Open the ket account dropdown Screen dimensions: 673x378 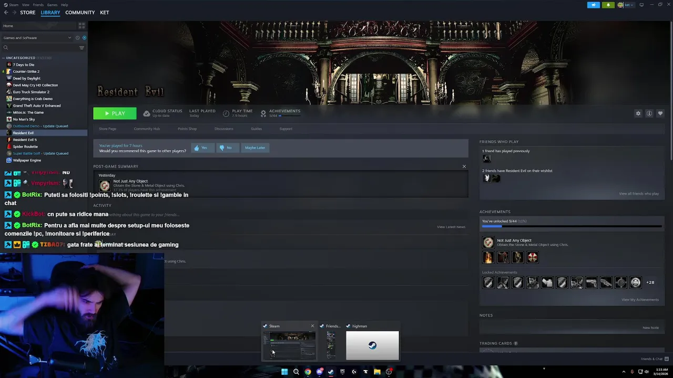point(626,5)
